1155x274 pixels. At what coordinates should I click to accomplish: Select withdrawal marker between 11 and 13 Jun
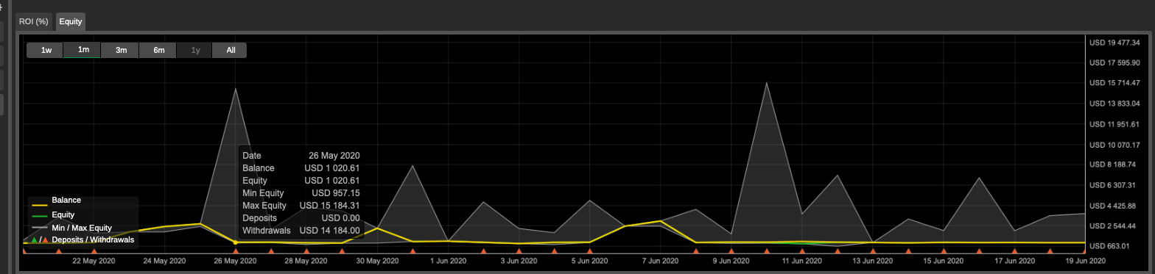[838, 251]
